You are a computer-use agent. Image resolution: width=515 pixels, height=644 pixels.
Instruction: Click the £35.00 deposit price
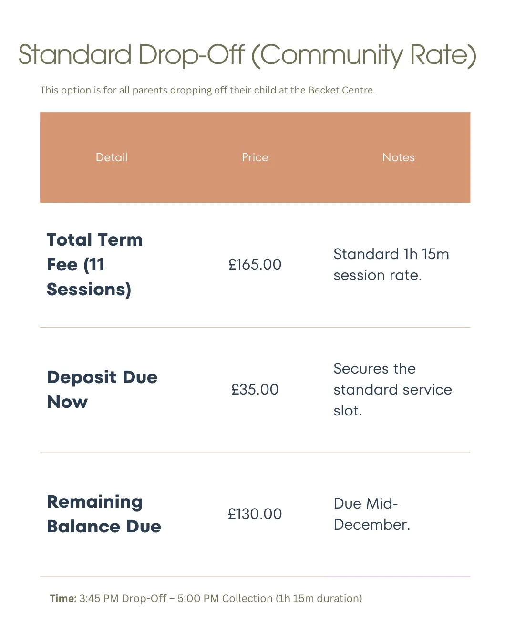click(x=255, y=389)
